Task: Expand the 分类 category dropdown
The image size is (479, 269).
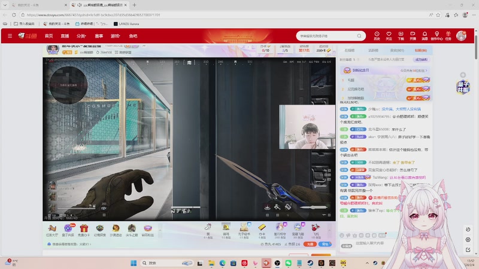Action: pos(81,36)
